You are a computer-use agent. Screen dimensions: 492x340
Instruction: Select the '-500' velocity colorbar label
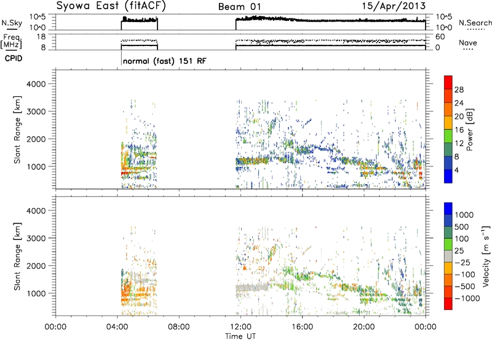tap(465, 286)
